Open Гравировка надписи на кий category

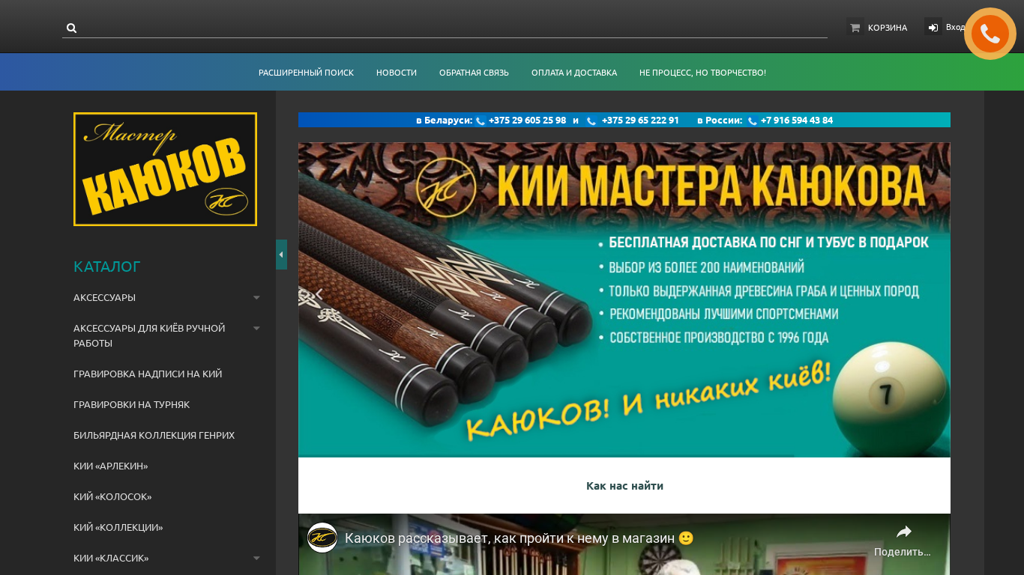148,374
